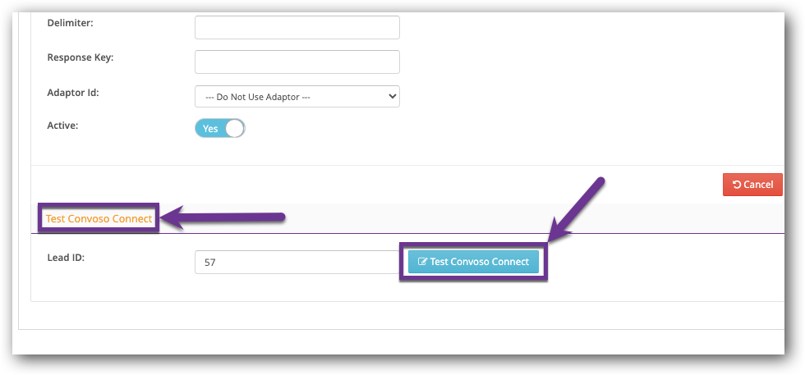Click the Yes text on the Active toggle
805x375 pixels.
(210, 129)
